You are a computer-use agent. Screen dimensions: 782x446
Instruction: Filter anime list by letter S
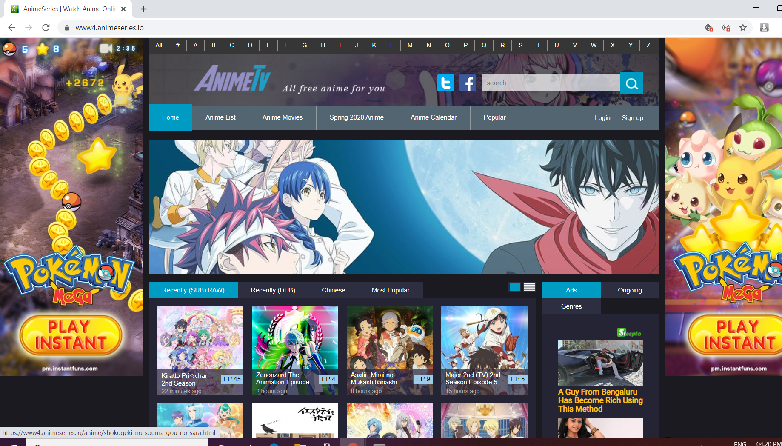coord(521,45)
